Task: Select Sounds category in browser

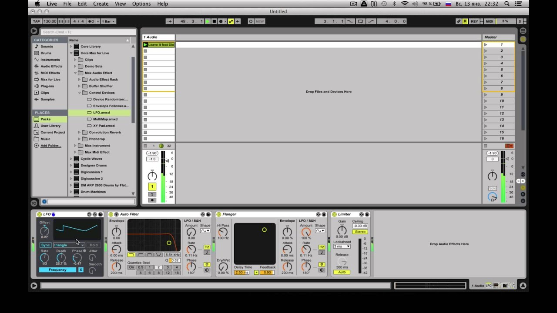Action: click(47, 47)
